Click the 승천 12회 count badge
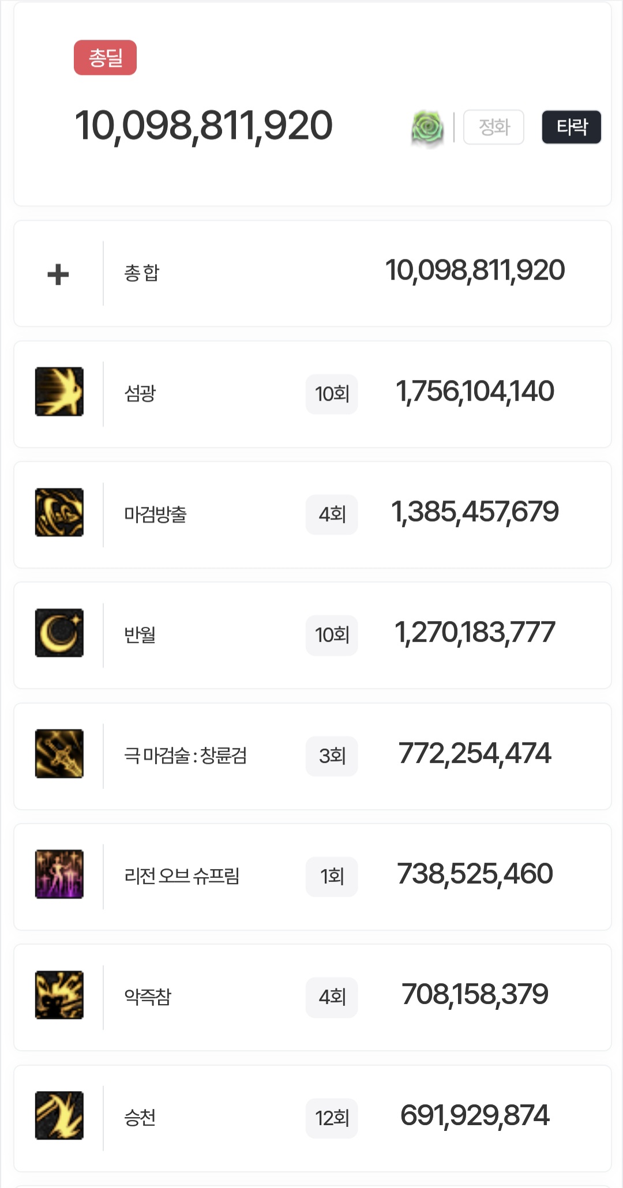Viewport: 623px width, 1188px height. [332, 1118]
